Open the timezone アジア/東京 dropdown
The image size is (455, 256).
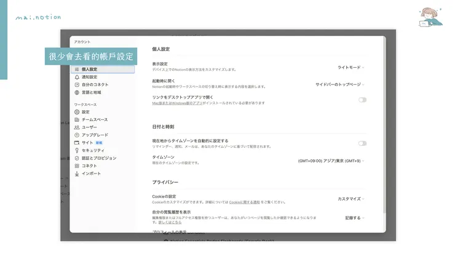pos(331,161)
